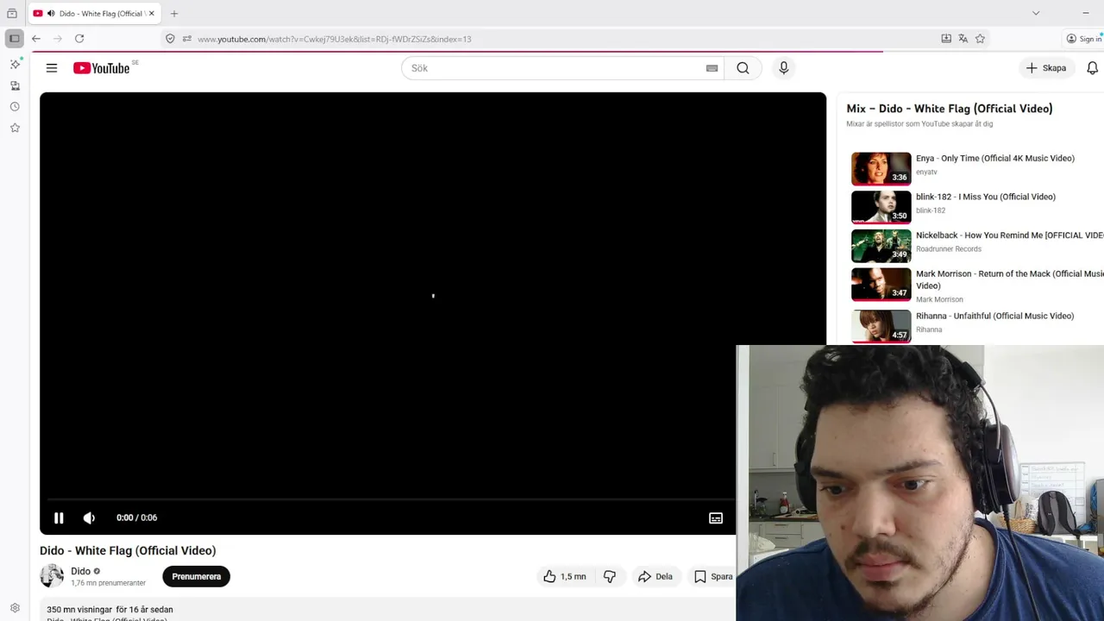Viewport: 1104px width, 621px height.
Task: Start voice search with the microphone icon
Action: (783, 68)
